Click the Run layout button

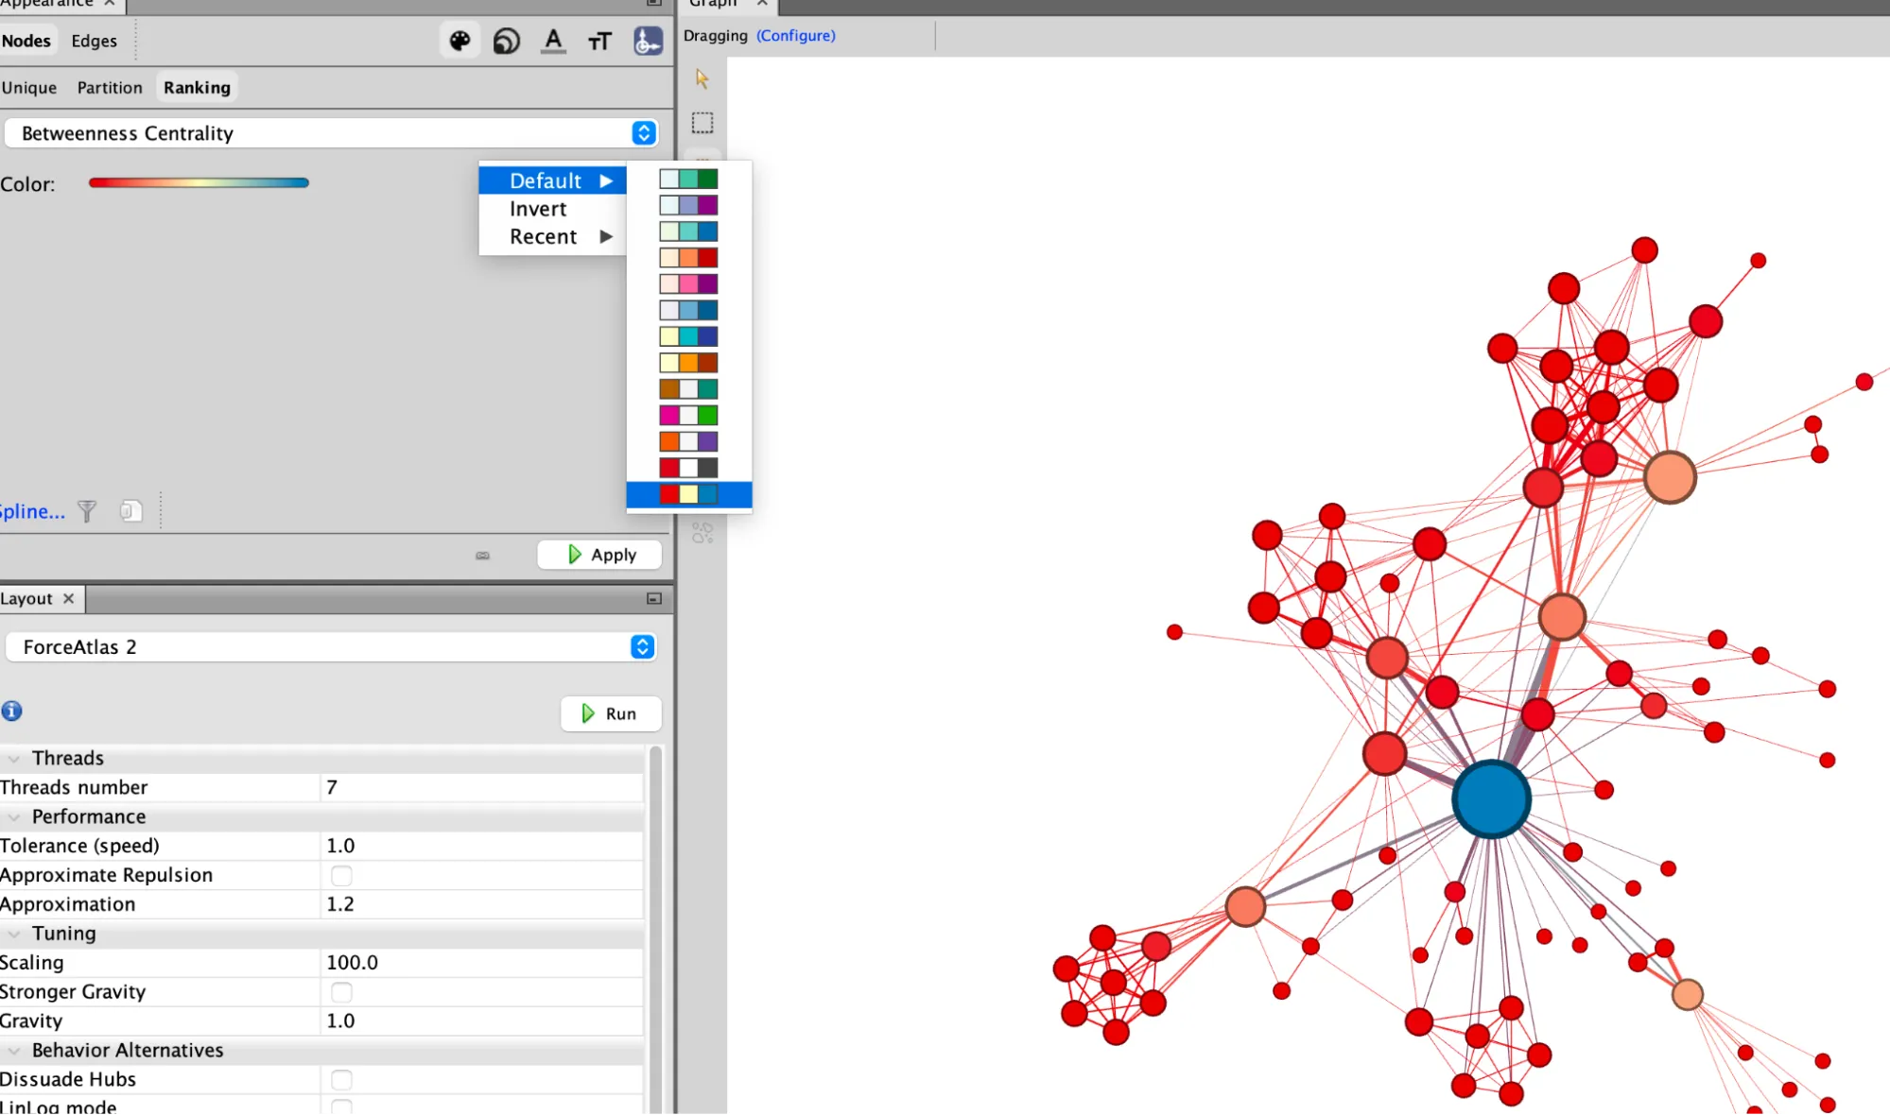pos(610,713)
